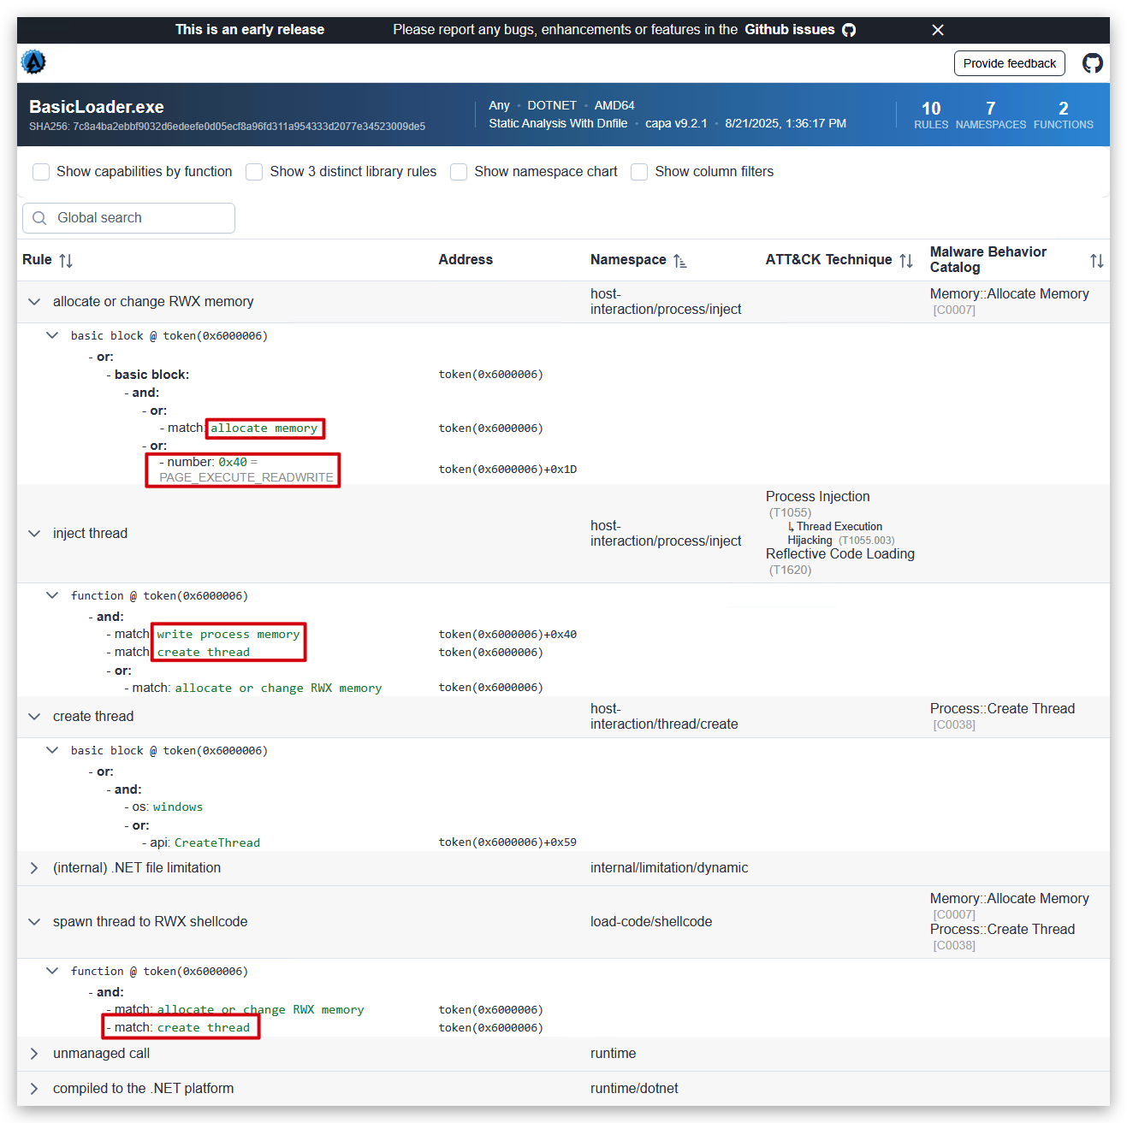Collapse basic block node under create thread
The width and height of the screenshot is (1127, 1123).
[x=52, y=750]
